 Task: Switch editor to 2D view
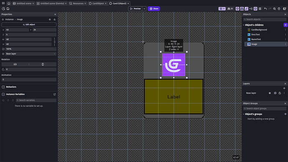pos(222,9)
